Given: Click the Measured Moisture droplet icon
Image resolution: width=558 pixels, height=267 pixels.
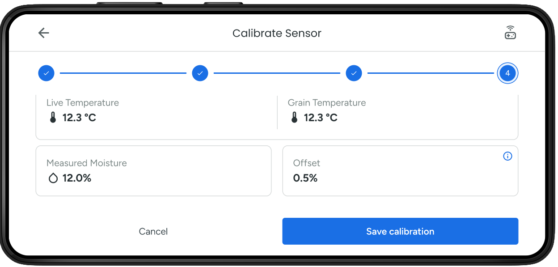Looking at the screenshot, I should [x=53, y=178].
